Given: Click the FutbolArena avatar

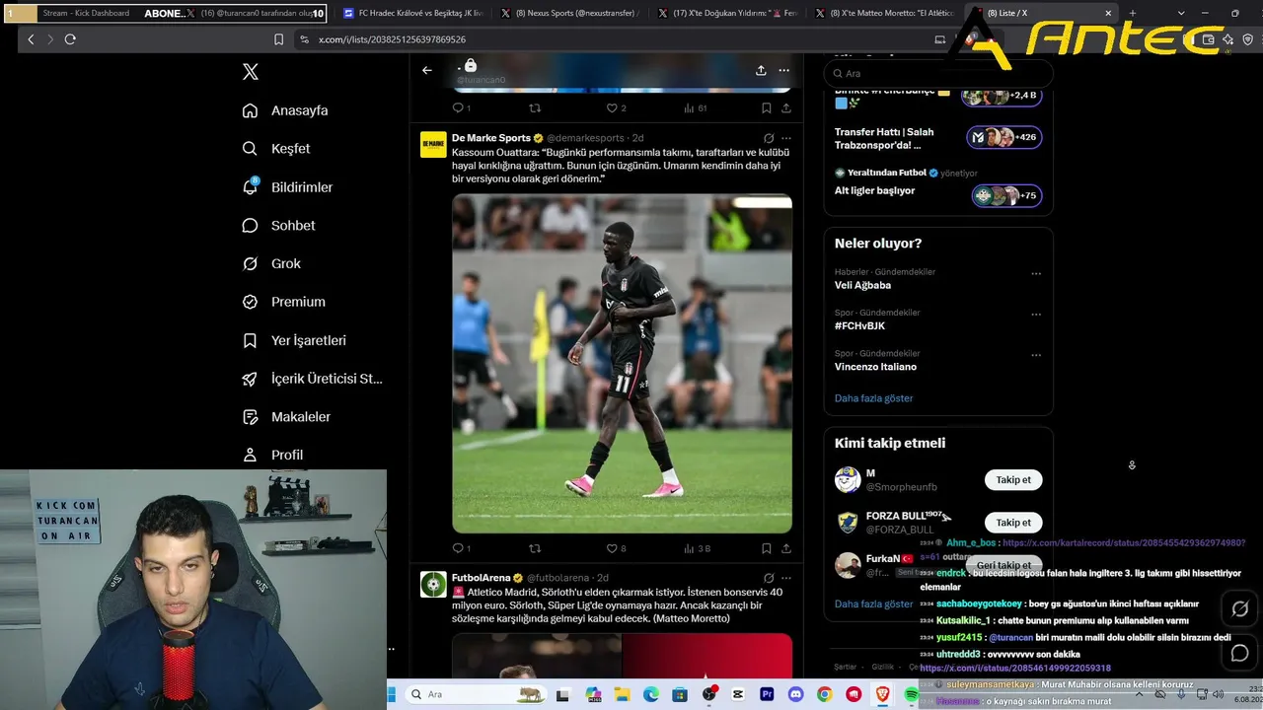Looking at the screenshot, I should tap(433, 584).
